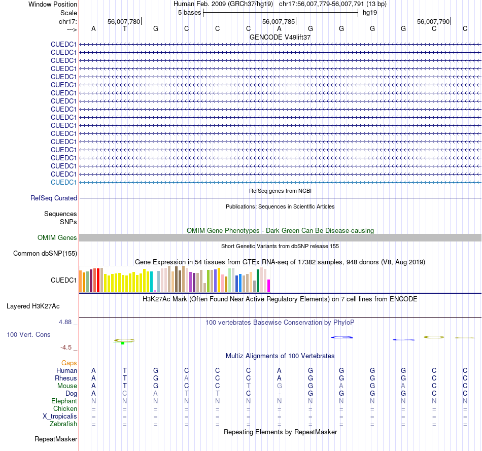Click the SNPs track label

coord(68,222)
